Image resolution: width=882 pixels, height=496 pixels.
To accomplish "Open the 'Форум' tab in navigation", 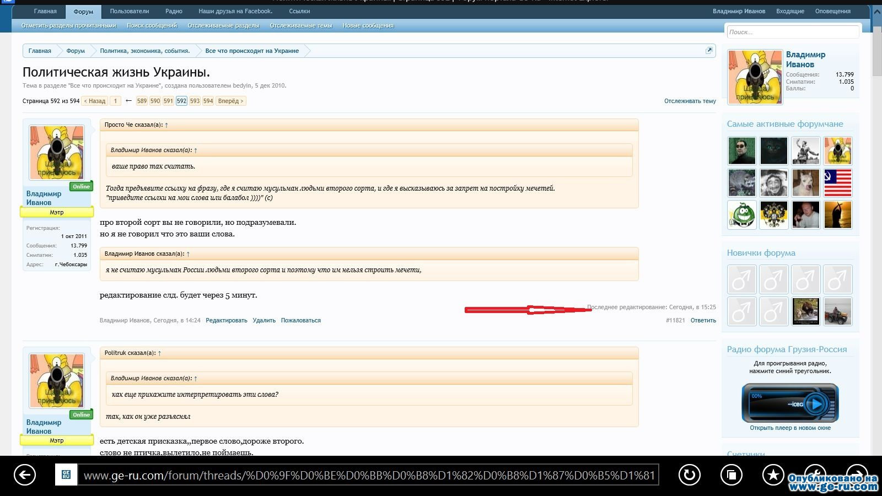I will 83,12.
